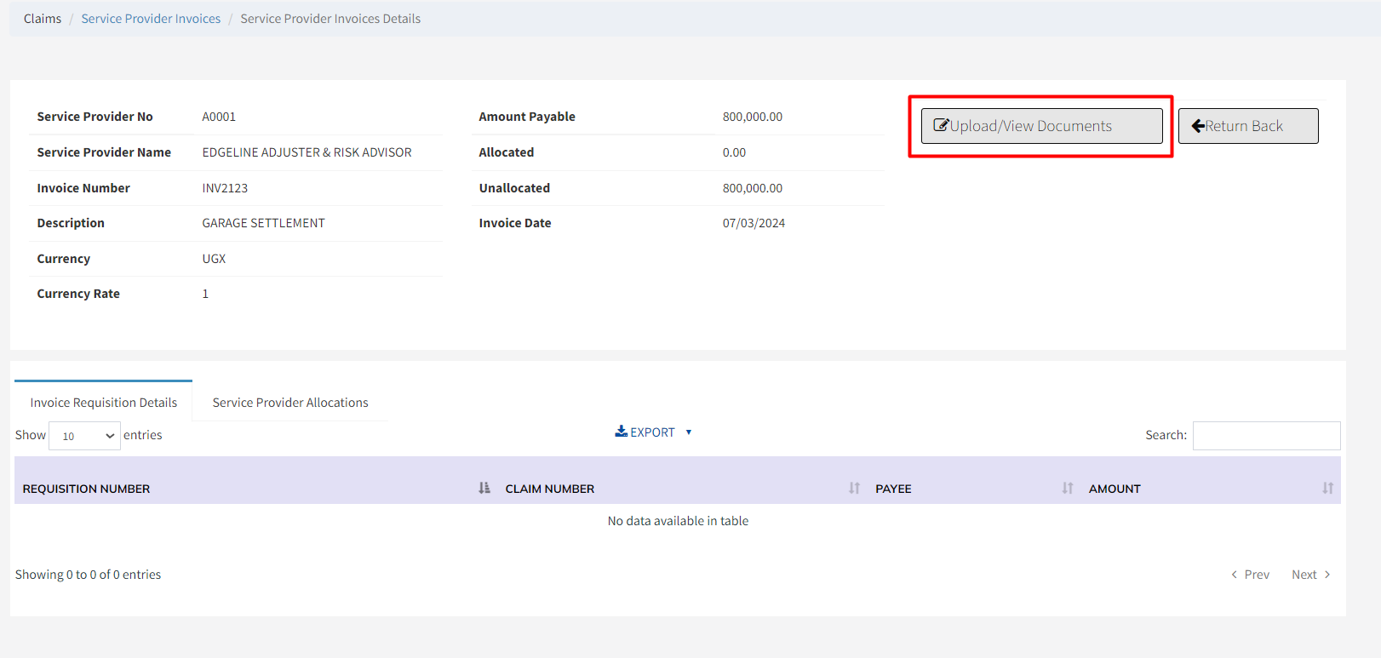Click the Payee column sort icon
Screen dimensions: 1381x658
coord(1067,488)
